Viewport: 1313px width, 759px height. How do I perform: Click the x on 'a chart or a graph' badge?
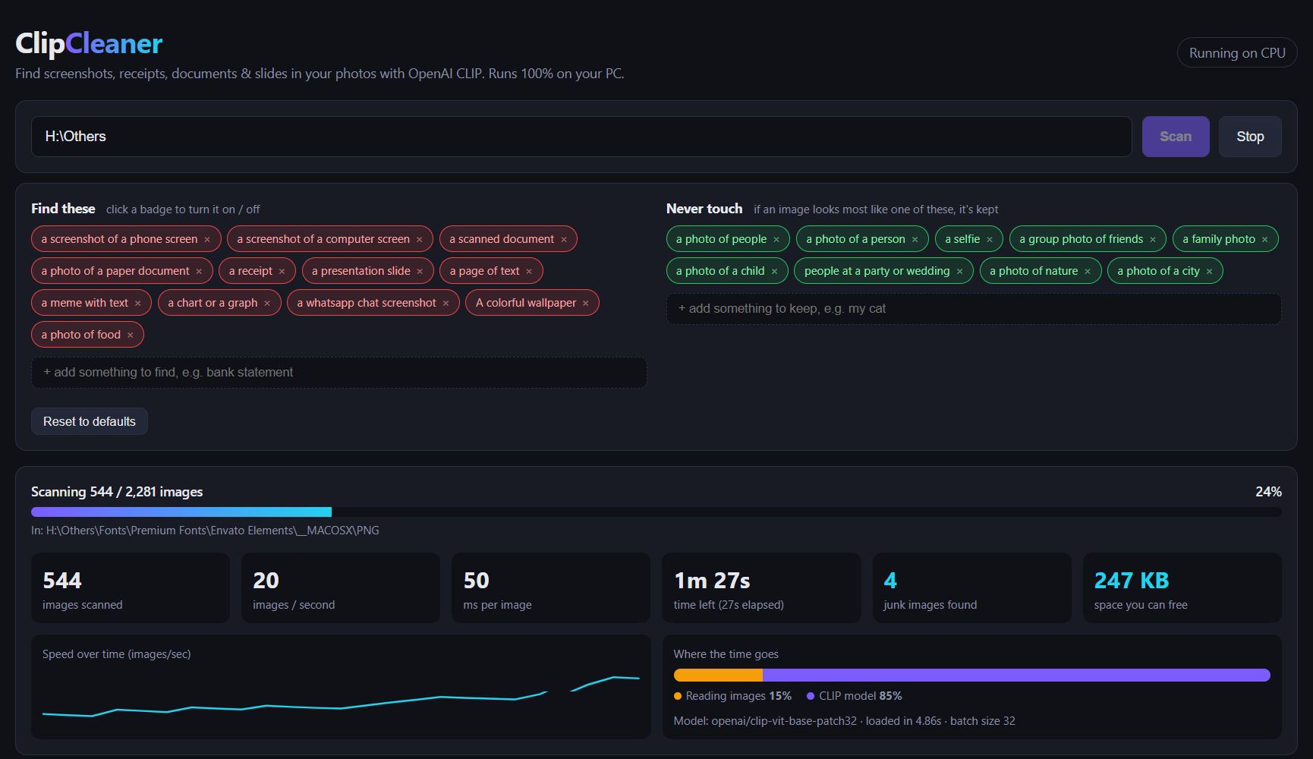pyautogui.click(x=267, y=304)
